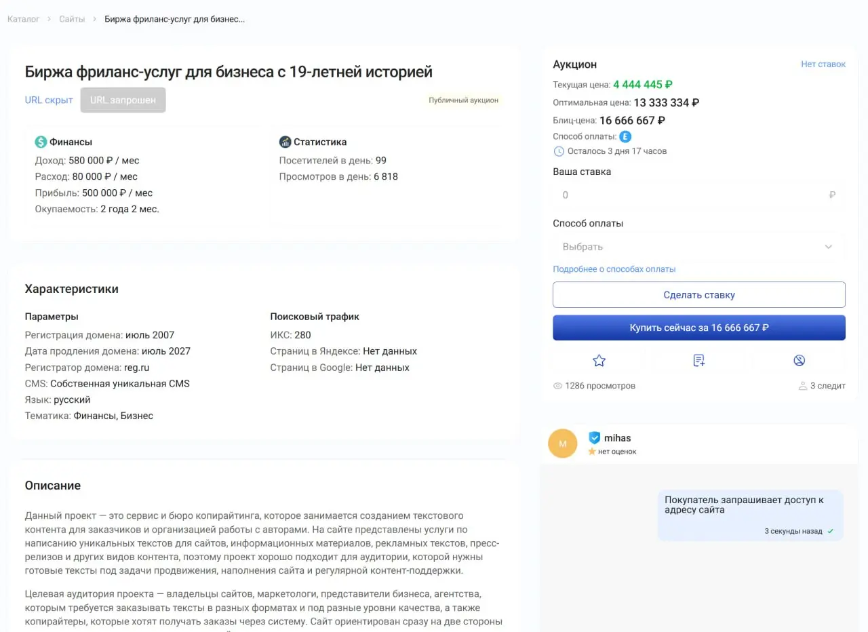Open Подробнее о способах оплаты link
The height and width of the screenshot is (632, 868).
[614, 269]
